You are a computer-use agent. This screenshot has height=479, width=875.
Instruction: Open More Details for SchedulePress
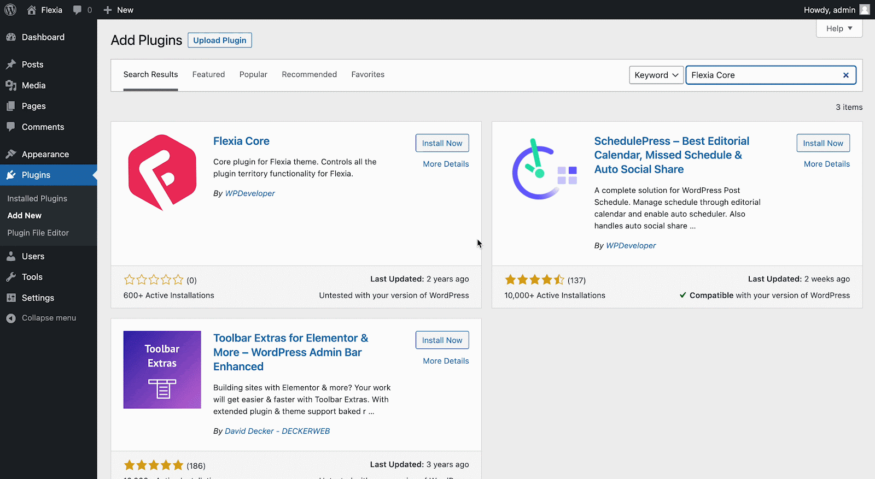[827, 164]
